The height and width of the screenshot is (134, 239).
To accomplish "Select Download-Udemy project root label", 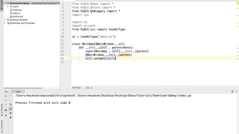I will (x=19, y=3).
